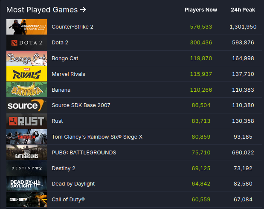
Task: Select the Counter-Strike 2 title text
Action: click(73, 27)
